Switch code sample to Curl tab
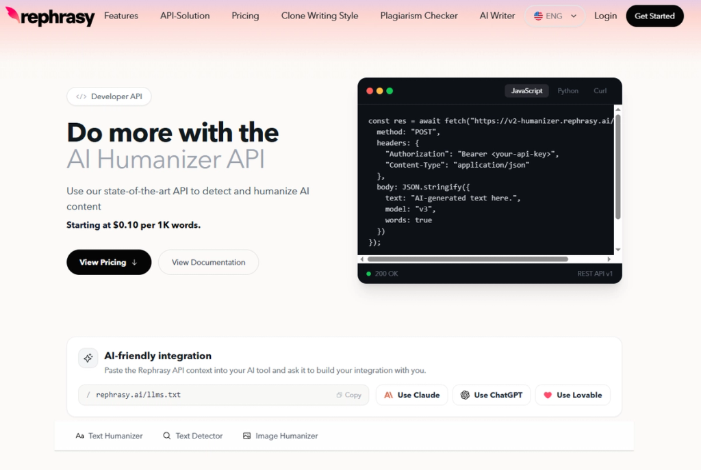 point(600,91)
